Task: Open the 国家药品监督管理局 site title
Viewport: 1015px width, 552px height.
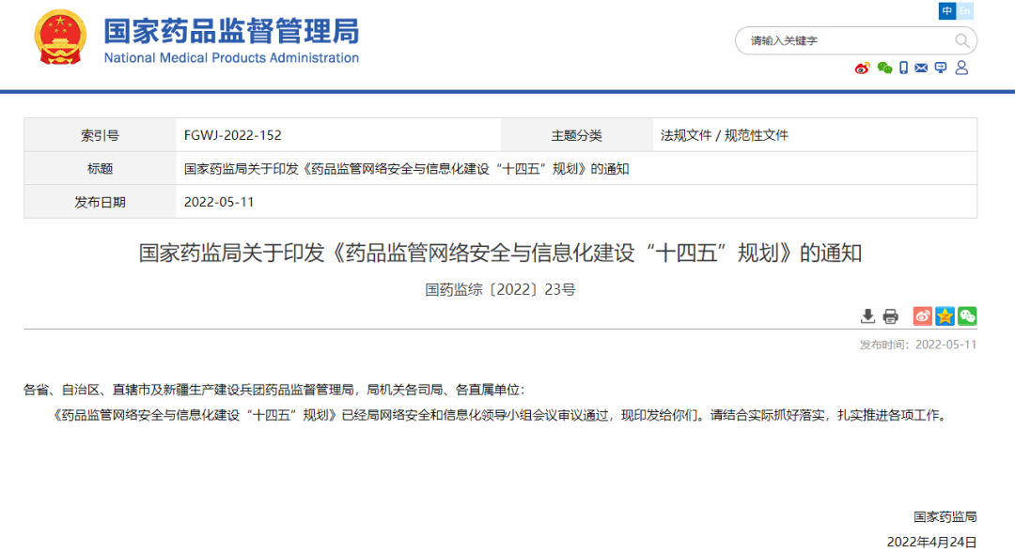Action: click(231, 31)
